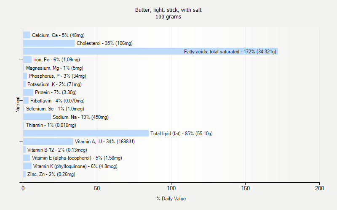
Task: Click the Iron, Fe label
Action: tap(56, 60)
